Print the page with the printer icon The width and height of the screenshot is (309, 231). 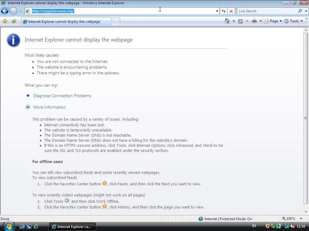(254, 21)
